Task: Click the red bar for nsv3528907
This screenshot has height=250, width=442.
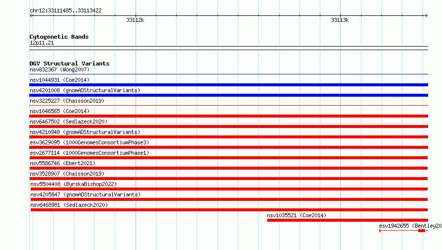Action: tap(228, 179)
